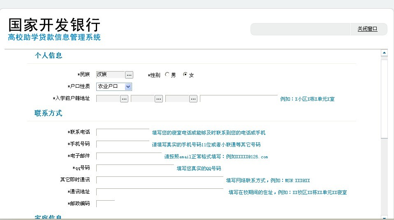Click the third 入学前户籍地址 region field
This screenshot has height=220, width=394.
(177, 99)
